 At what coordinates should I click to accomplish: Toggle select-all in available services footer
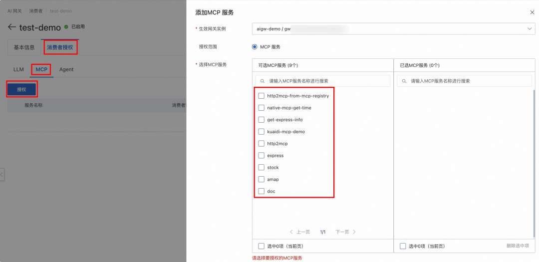(261, 246)
